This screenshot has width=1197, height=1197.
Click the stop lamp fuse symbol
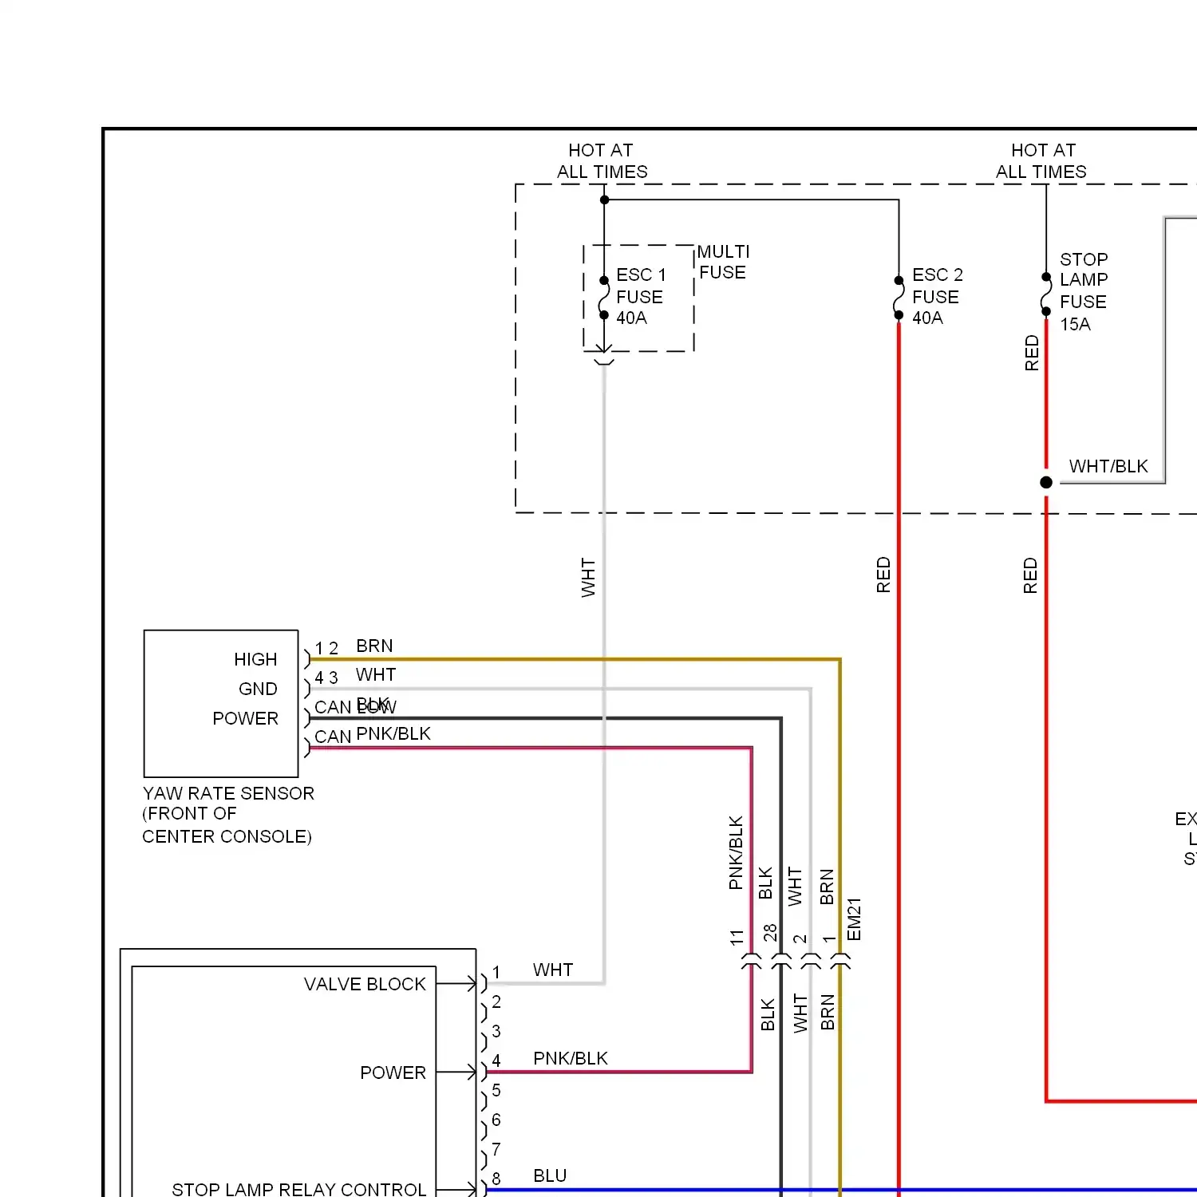tap(1046, 294)
